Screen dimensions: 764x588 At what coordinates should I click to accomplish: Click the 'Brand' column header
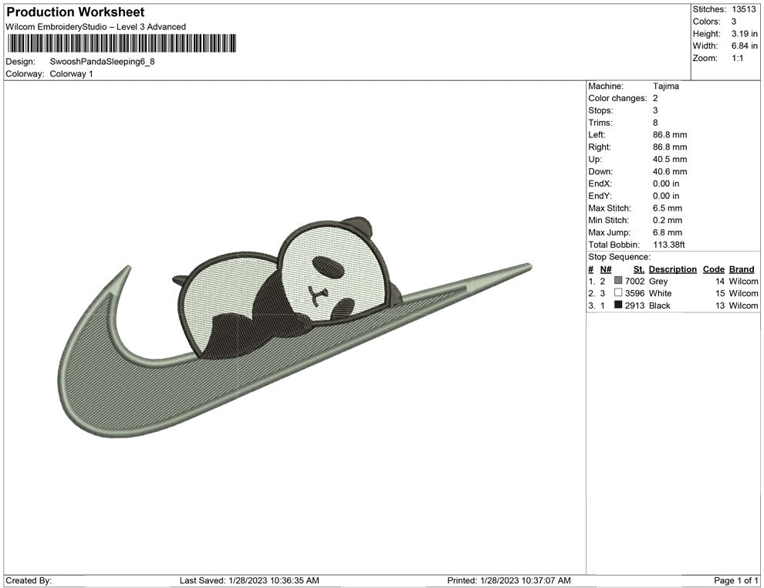tap(742, 269)
